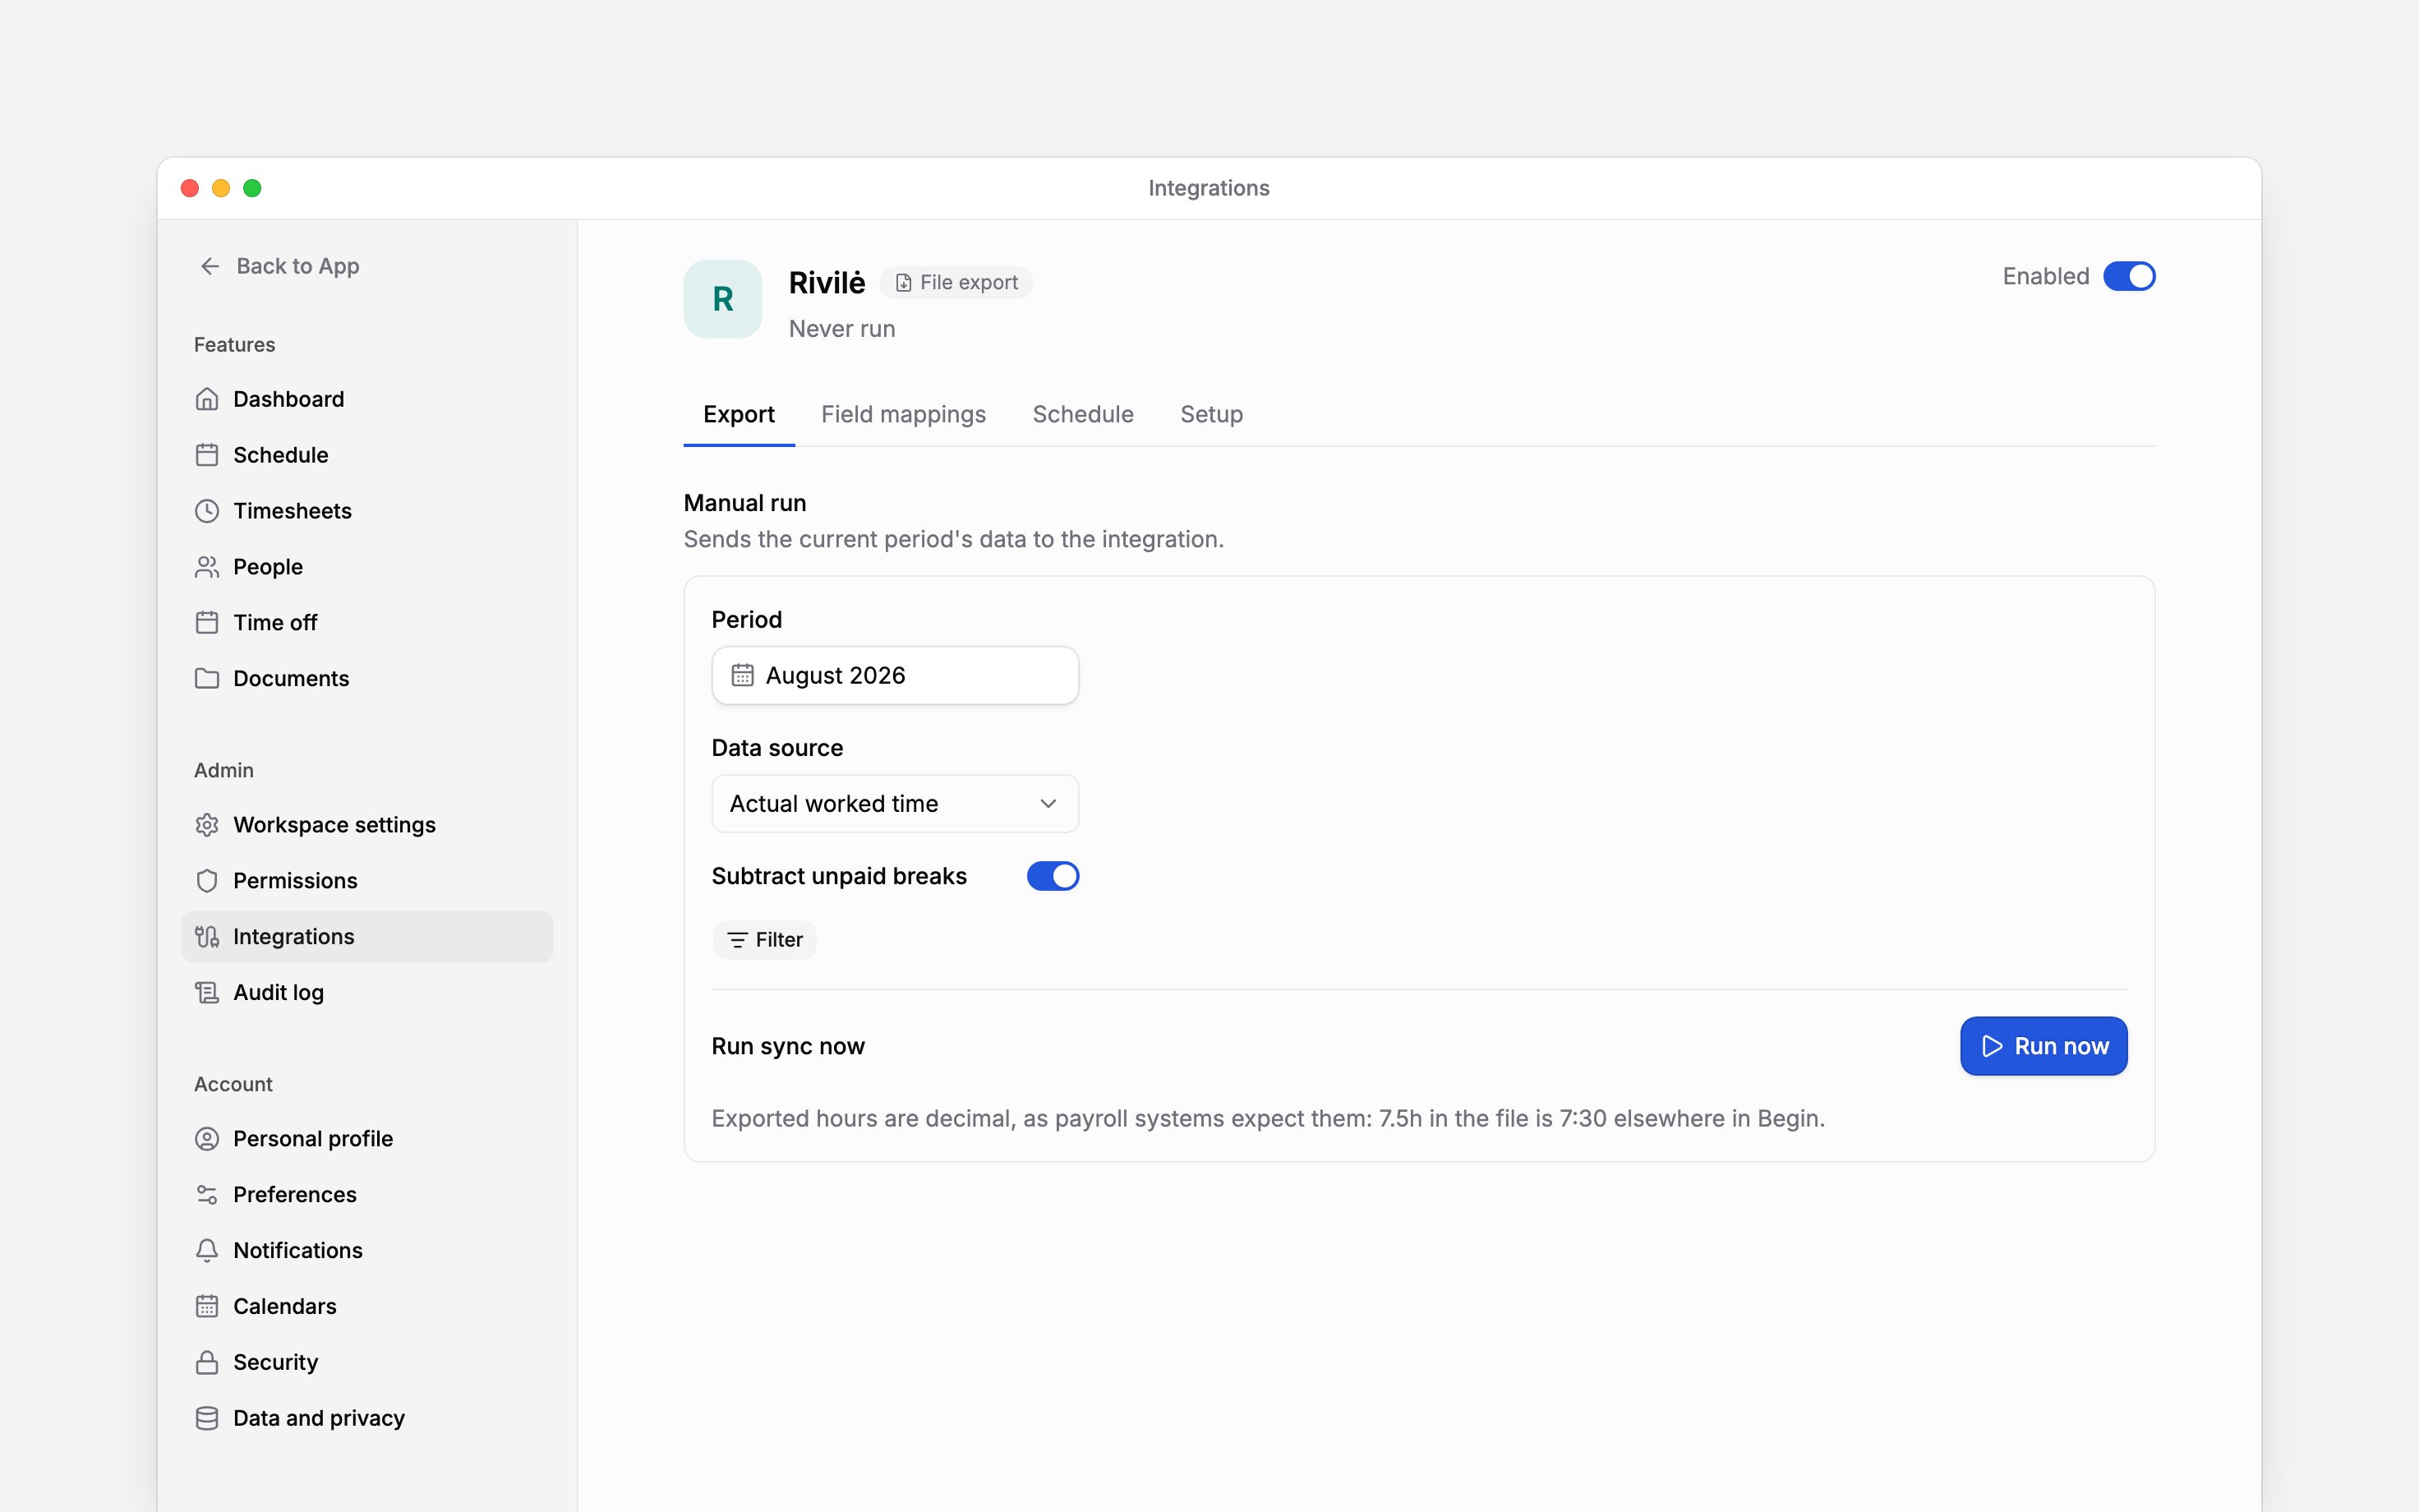Open the Schedule tab of the integration
Screen dimensions: 2419x1512
(1083, 414)
